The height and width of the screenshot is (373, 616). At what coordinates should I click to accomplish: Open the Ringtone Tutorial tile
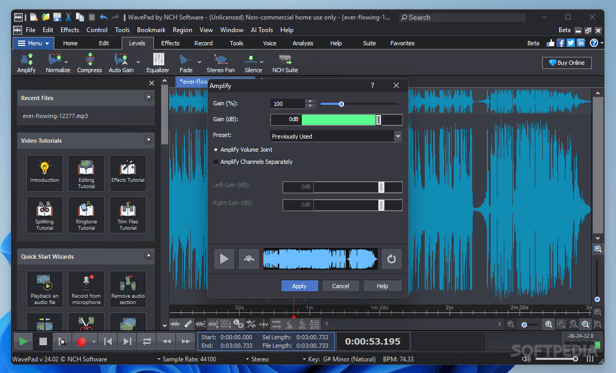pos(86,215)
